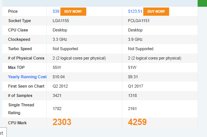Click the CPU Mark row label
Image resolution: width=207 pixels, height=137 pixels.
[x=17, y=123]
